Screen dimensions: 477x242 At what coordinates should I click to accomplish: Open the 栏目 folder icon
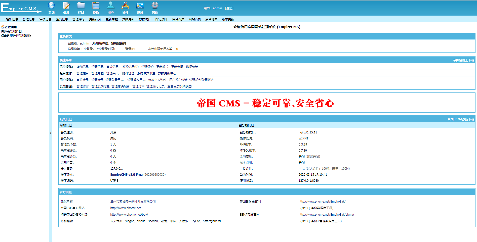(x=81, y=6)
